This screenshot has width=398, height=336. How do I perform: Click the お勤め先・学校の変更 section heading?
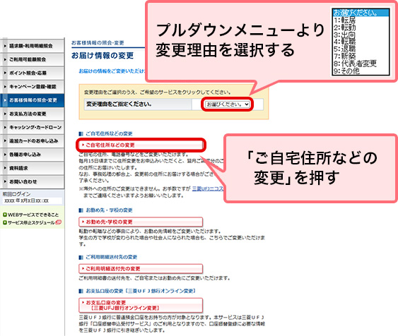pos(109,210)
